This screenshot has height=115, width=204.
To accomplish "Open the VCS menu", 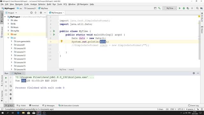I will [65, 4].
